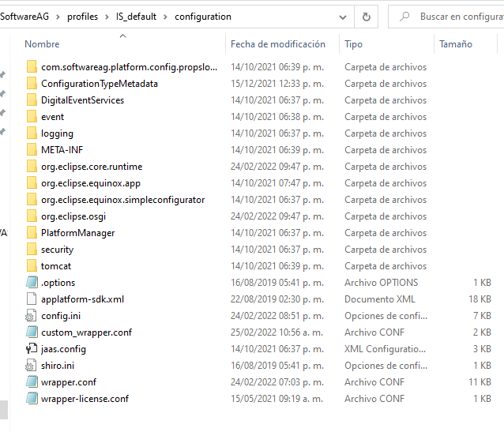
Task: Click the tomcat folder icon
Action: click(x=32, y=266)
